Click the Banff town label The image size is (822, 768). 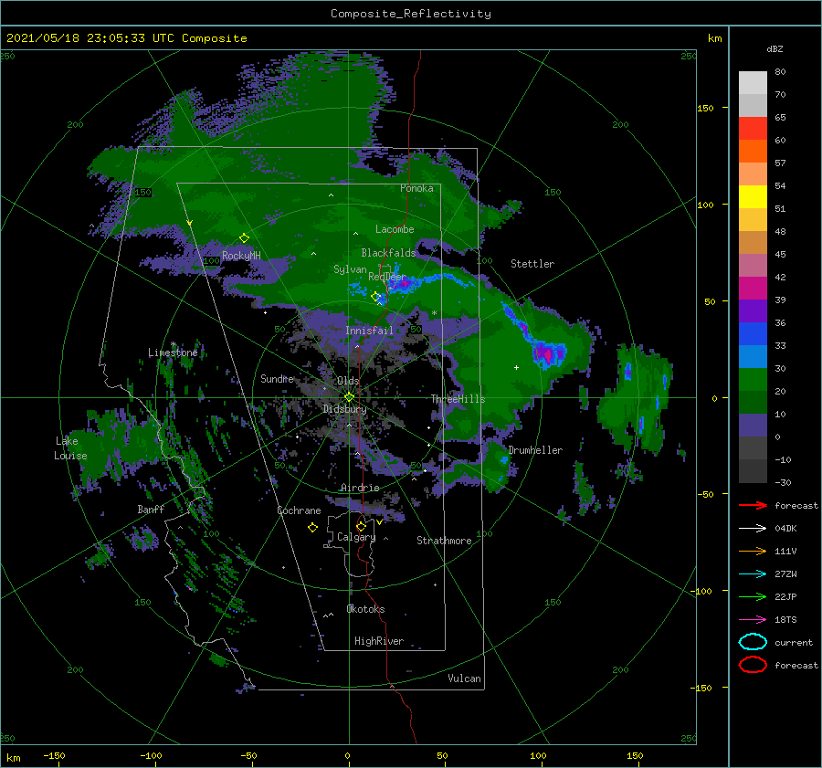[151, 509]
